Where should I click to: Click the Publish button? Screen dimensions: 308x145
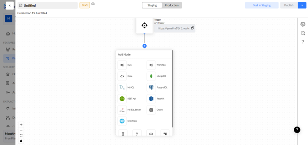(289, 5)
